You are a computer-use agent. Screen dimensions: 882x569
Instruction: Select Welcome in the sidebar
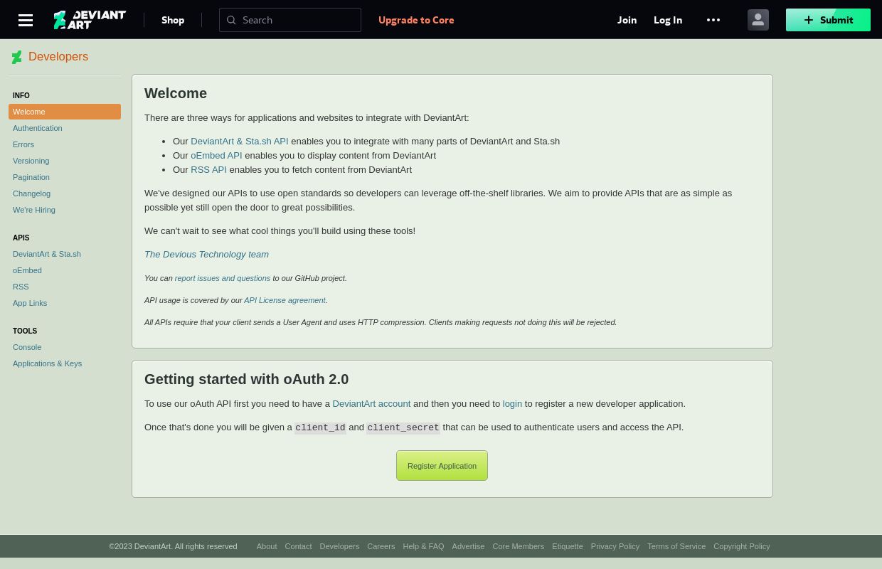(x=65, y=112)
